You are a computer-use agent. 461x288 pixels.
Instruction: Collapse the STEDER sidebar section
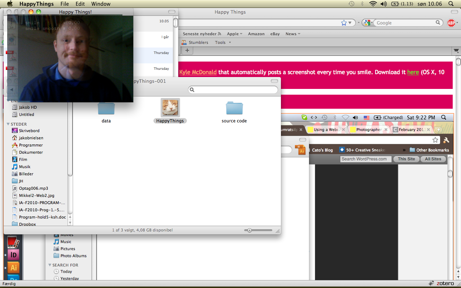click(x=8, y=124)
